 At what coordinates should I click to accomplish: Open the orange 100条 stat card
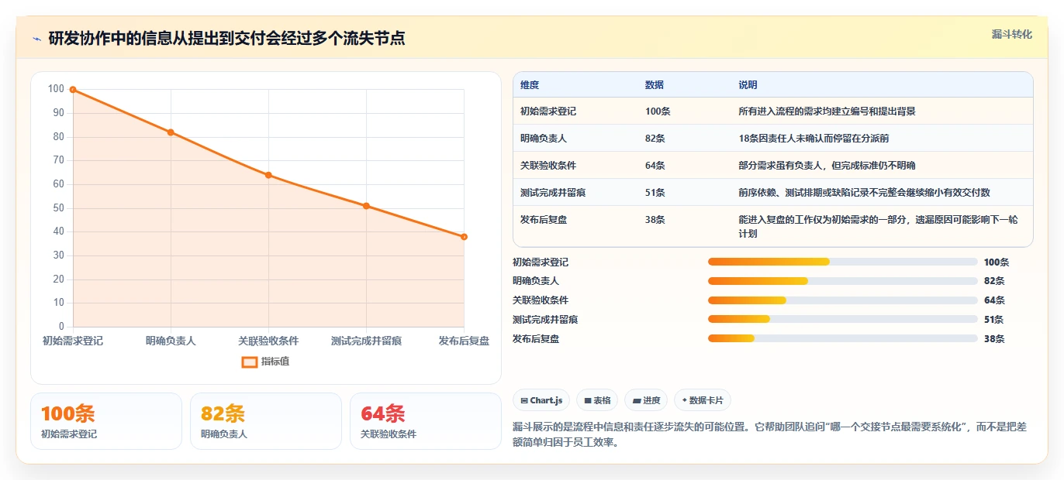point(106,421)
